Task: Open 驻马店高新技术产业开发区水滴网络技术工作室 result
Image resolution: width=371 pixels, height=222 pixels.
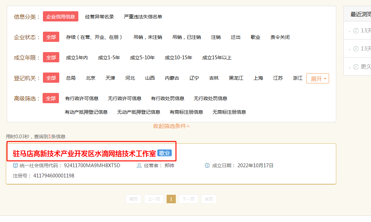Action: tap(84, 154)
